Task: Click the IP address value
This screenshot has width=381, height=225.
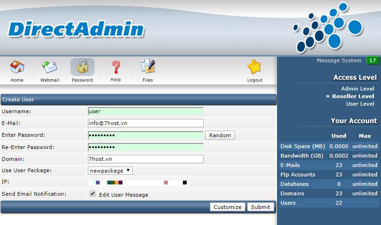Action: coord(139,183)
